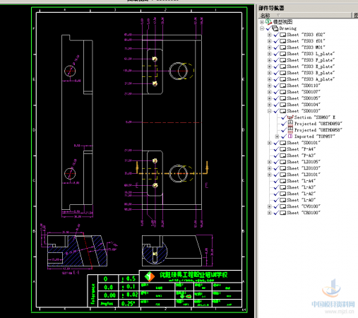358x318 pixels.
Task: Expand the Sheet "SD0101" node
Action: pos(270,143)
